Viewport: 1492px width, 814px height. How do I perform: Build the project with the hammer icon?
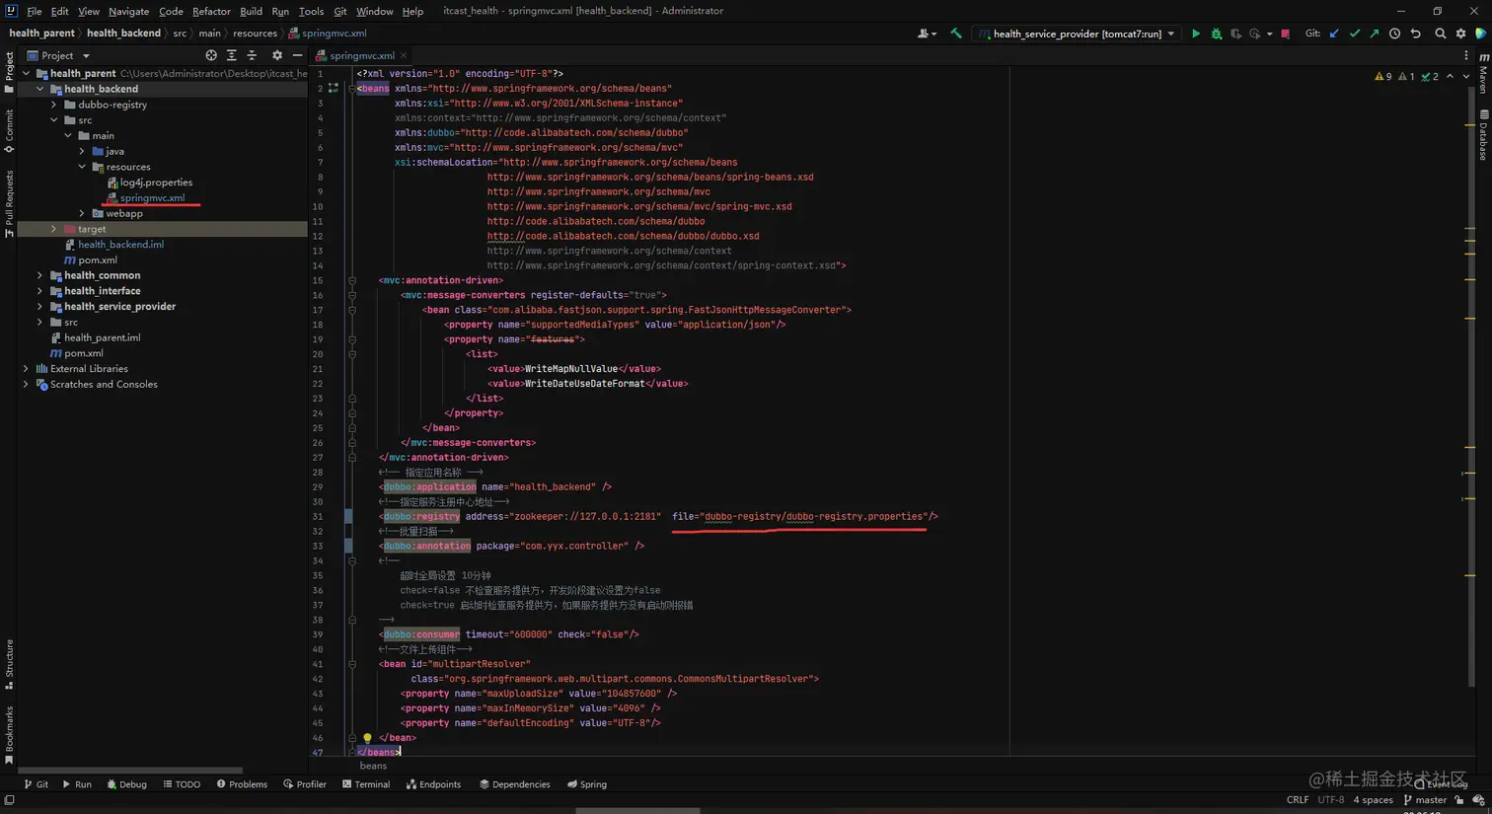point(955,34)
